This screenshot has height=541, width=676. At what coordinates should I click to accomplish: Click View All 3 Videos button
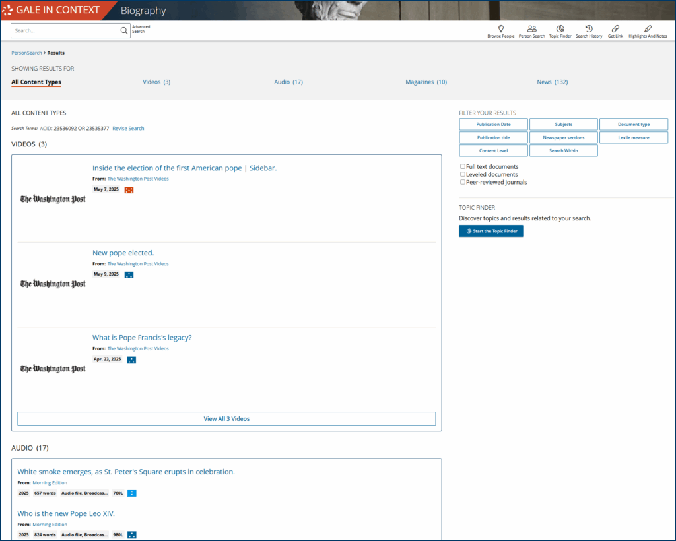coord(226,419)
